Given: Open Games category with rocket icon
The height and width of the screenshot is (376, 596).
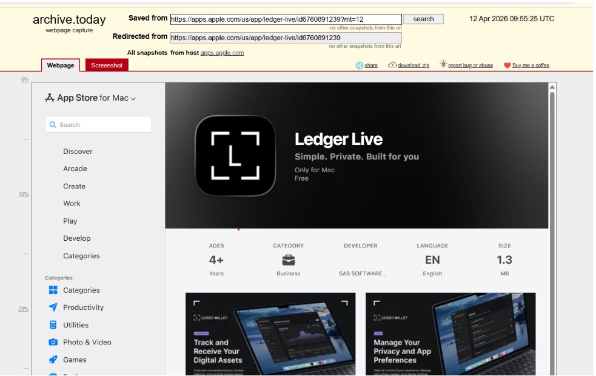Looking at the screenshot, I should 53,360.
